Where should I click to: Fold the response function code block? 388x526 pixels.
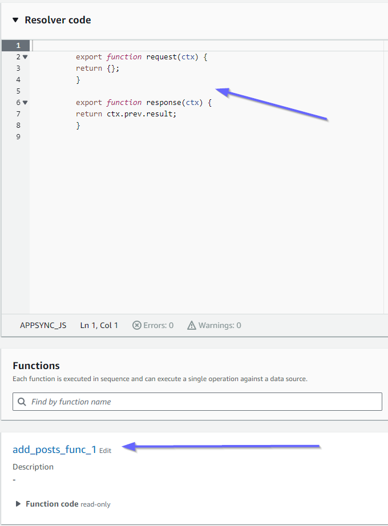pyautogui.click(x=25, y=102)
